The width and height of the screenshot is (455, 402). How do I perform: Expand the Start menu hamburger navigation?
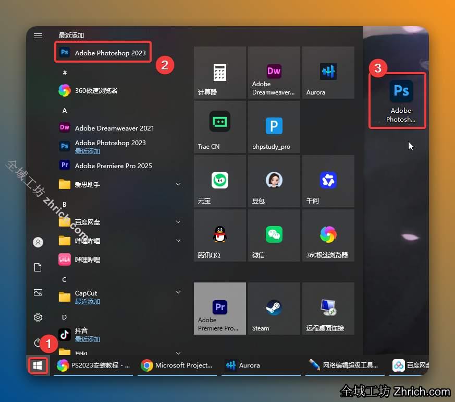pyautogui.click(x=38, y=36)
